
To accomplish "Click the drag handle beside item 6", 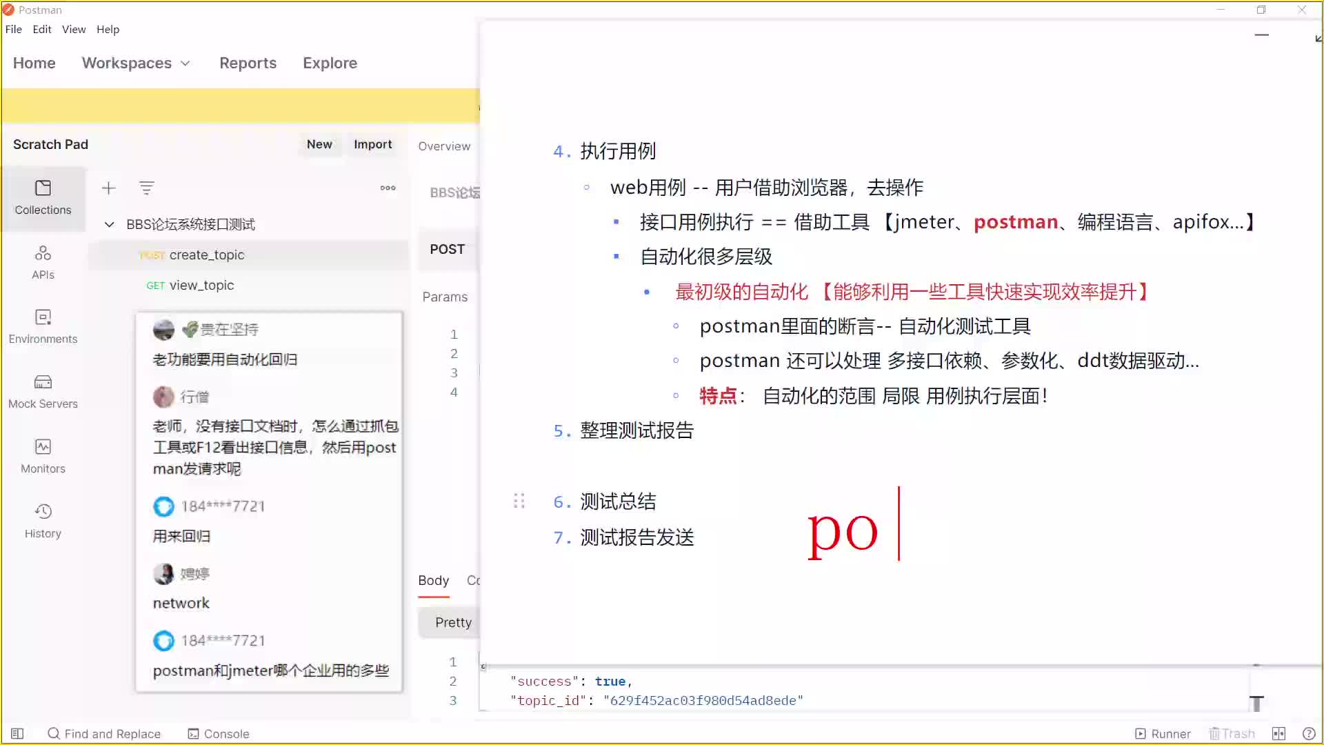I will pyautogui.click(x=519, y=501).
